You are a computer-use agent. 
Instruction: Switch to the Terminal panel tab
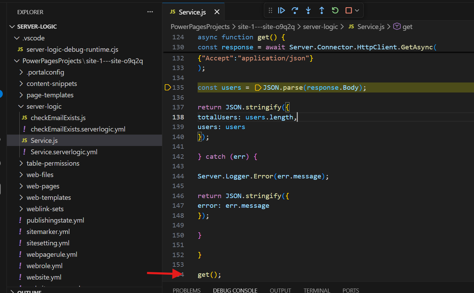click(317, 290)
